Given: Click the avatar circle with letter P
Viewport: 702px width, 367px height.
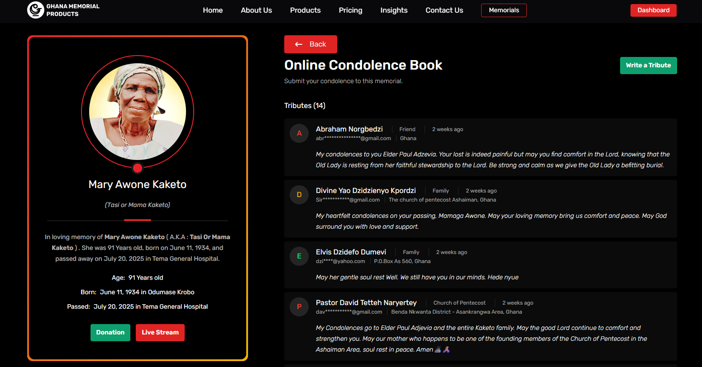Looking at the screenshot, I should 299,307.
